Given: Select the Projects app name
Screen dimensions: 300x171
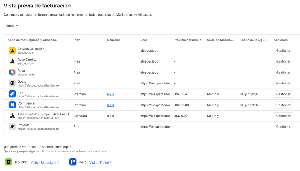Looking at the screenshot, I should coord(23,125).
